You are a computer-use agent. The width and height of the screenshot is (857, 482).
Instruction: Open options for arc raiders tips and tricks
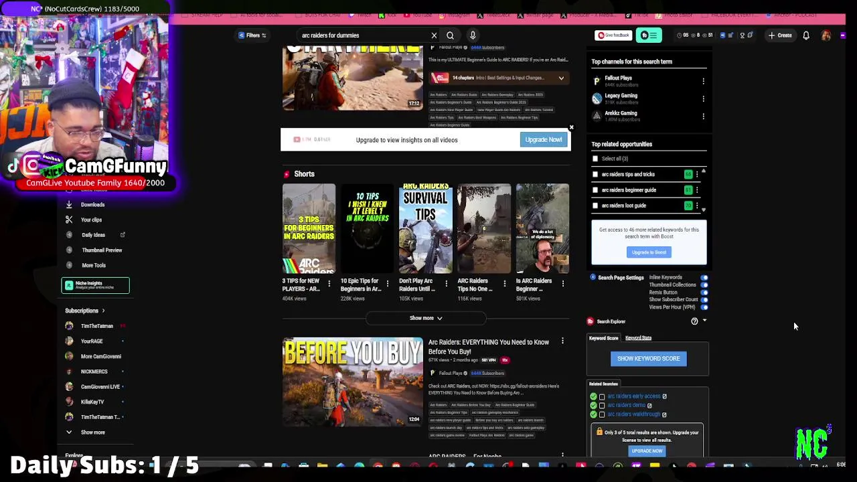click(697, 175)
